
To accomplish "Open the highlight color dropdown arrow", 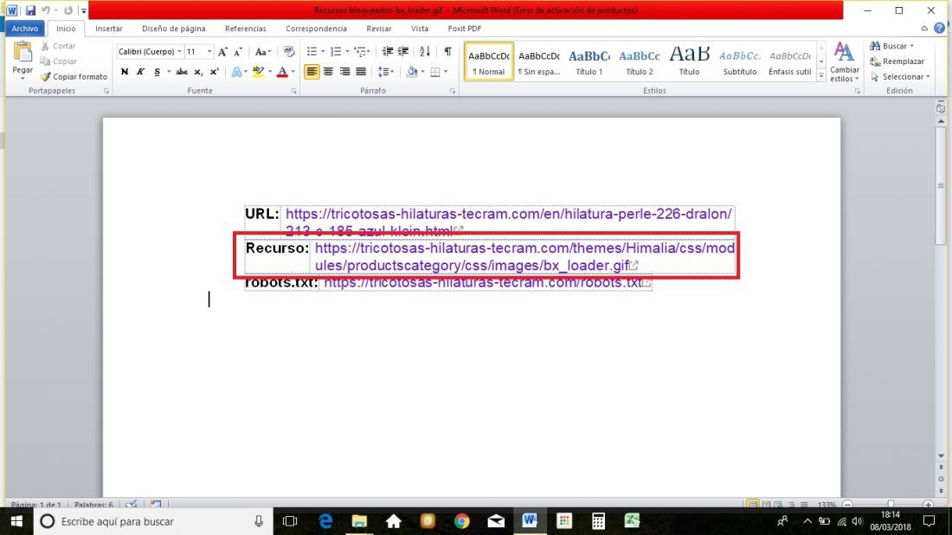I will click(x=269, y=72).
